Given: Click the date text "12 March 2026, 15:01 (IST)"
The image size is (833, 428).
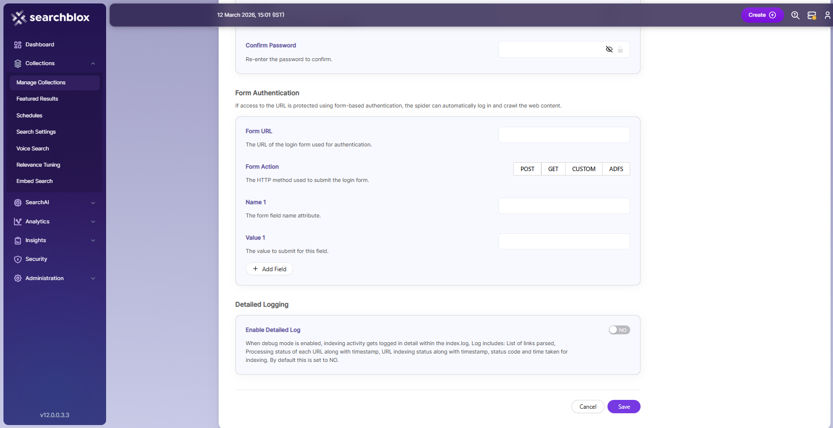Looking at the screenshot, I should pos(251,15).
